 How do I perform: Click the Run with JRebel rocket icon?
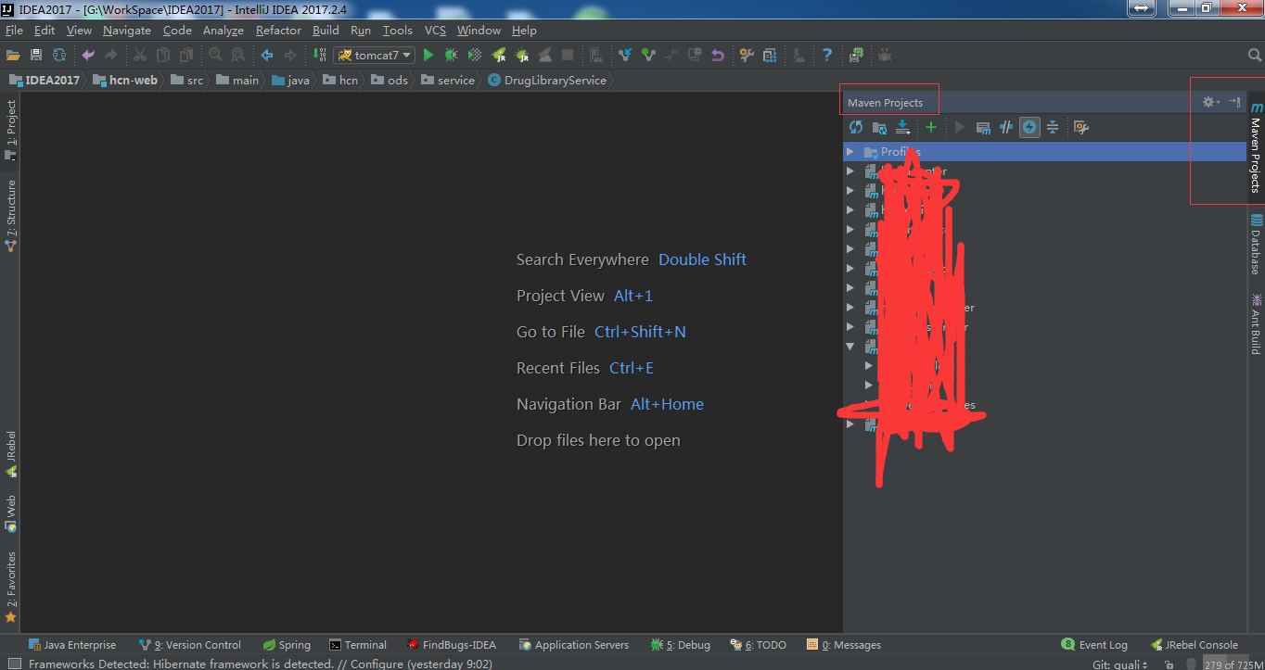499,56
